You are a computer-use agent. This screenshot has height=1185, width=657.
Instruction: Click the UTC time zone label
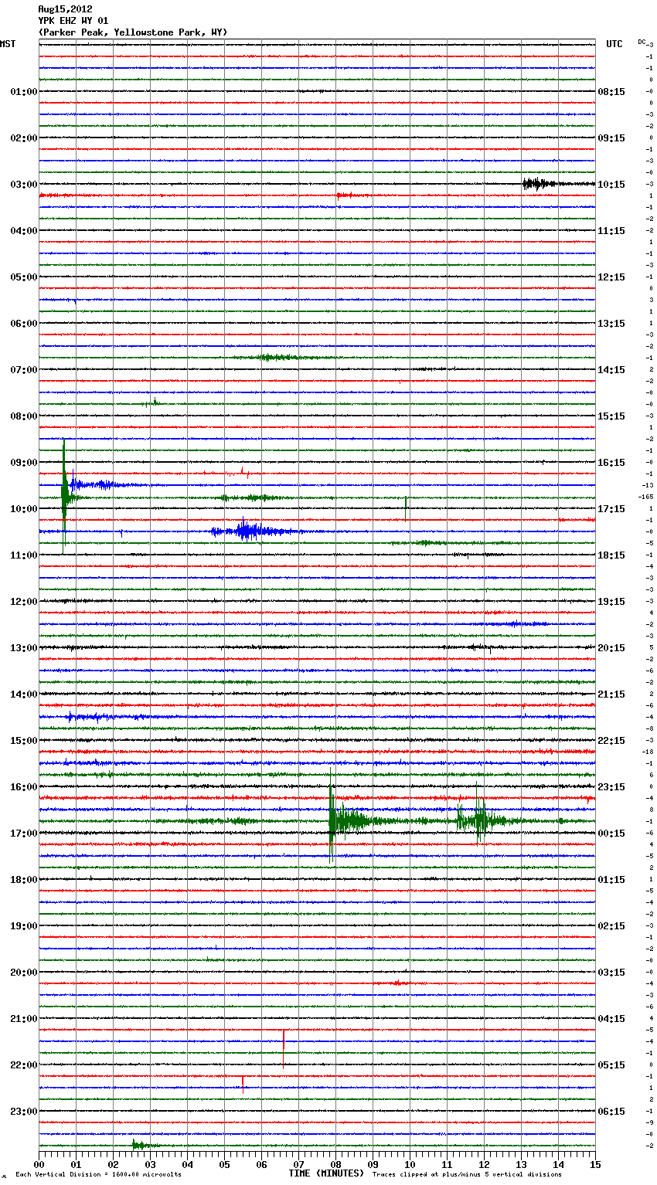click(614, 44)
